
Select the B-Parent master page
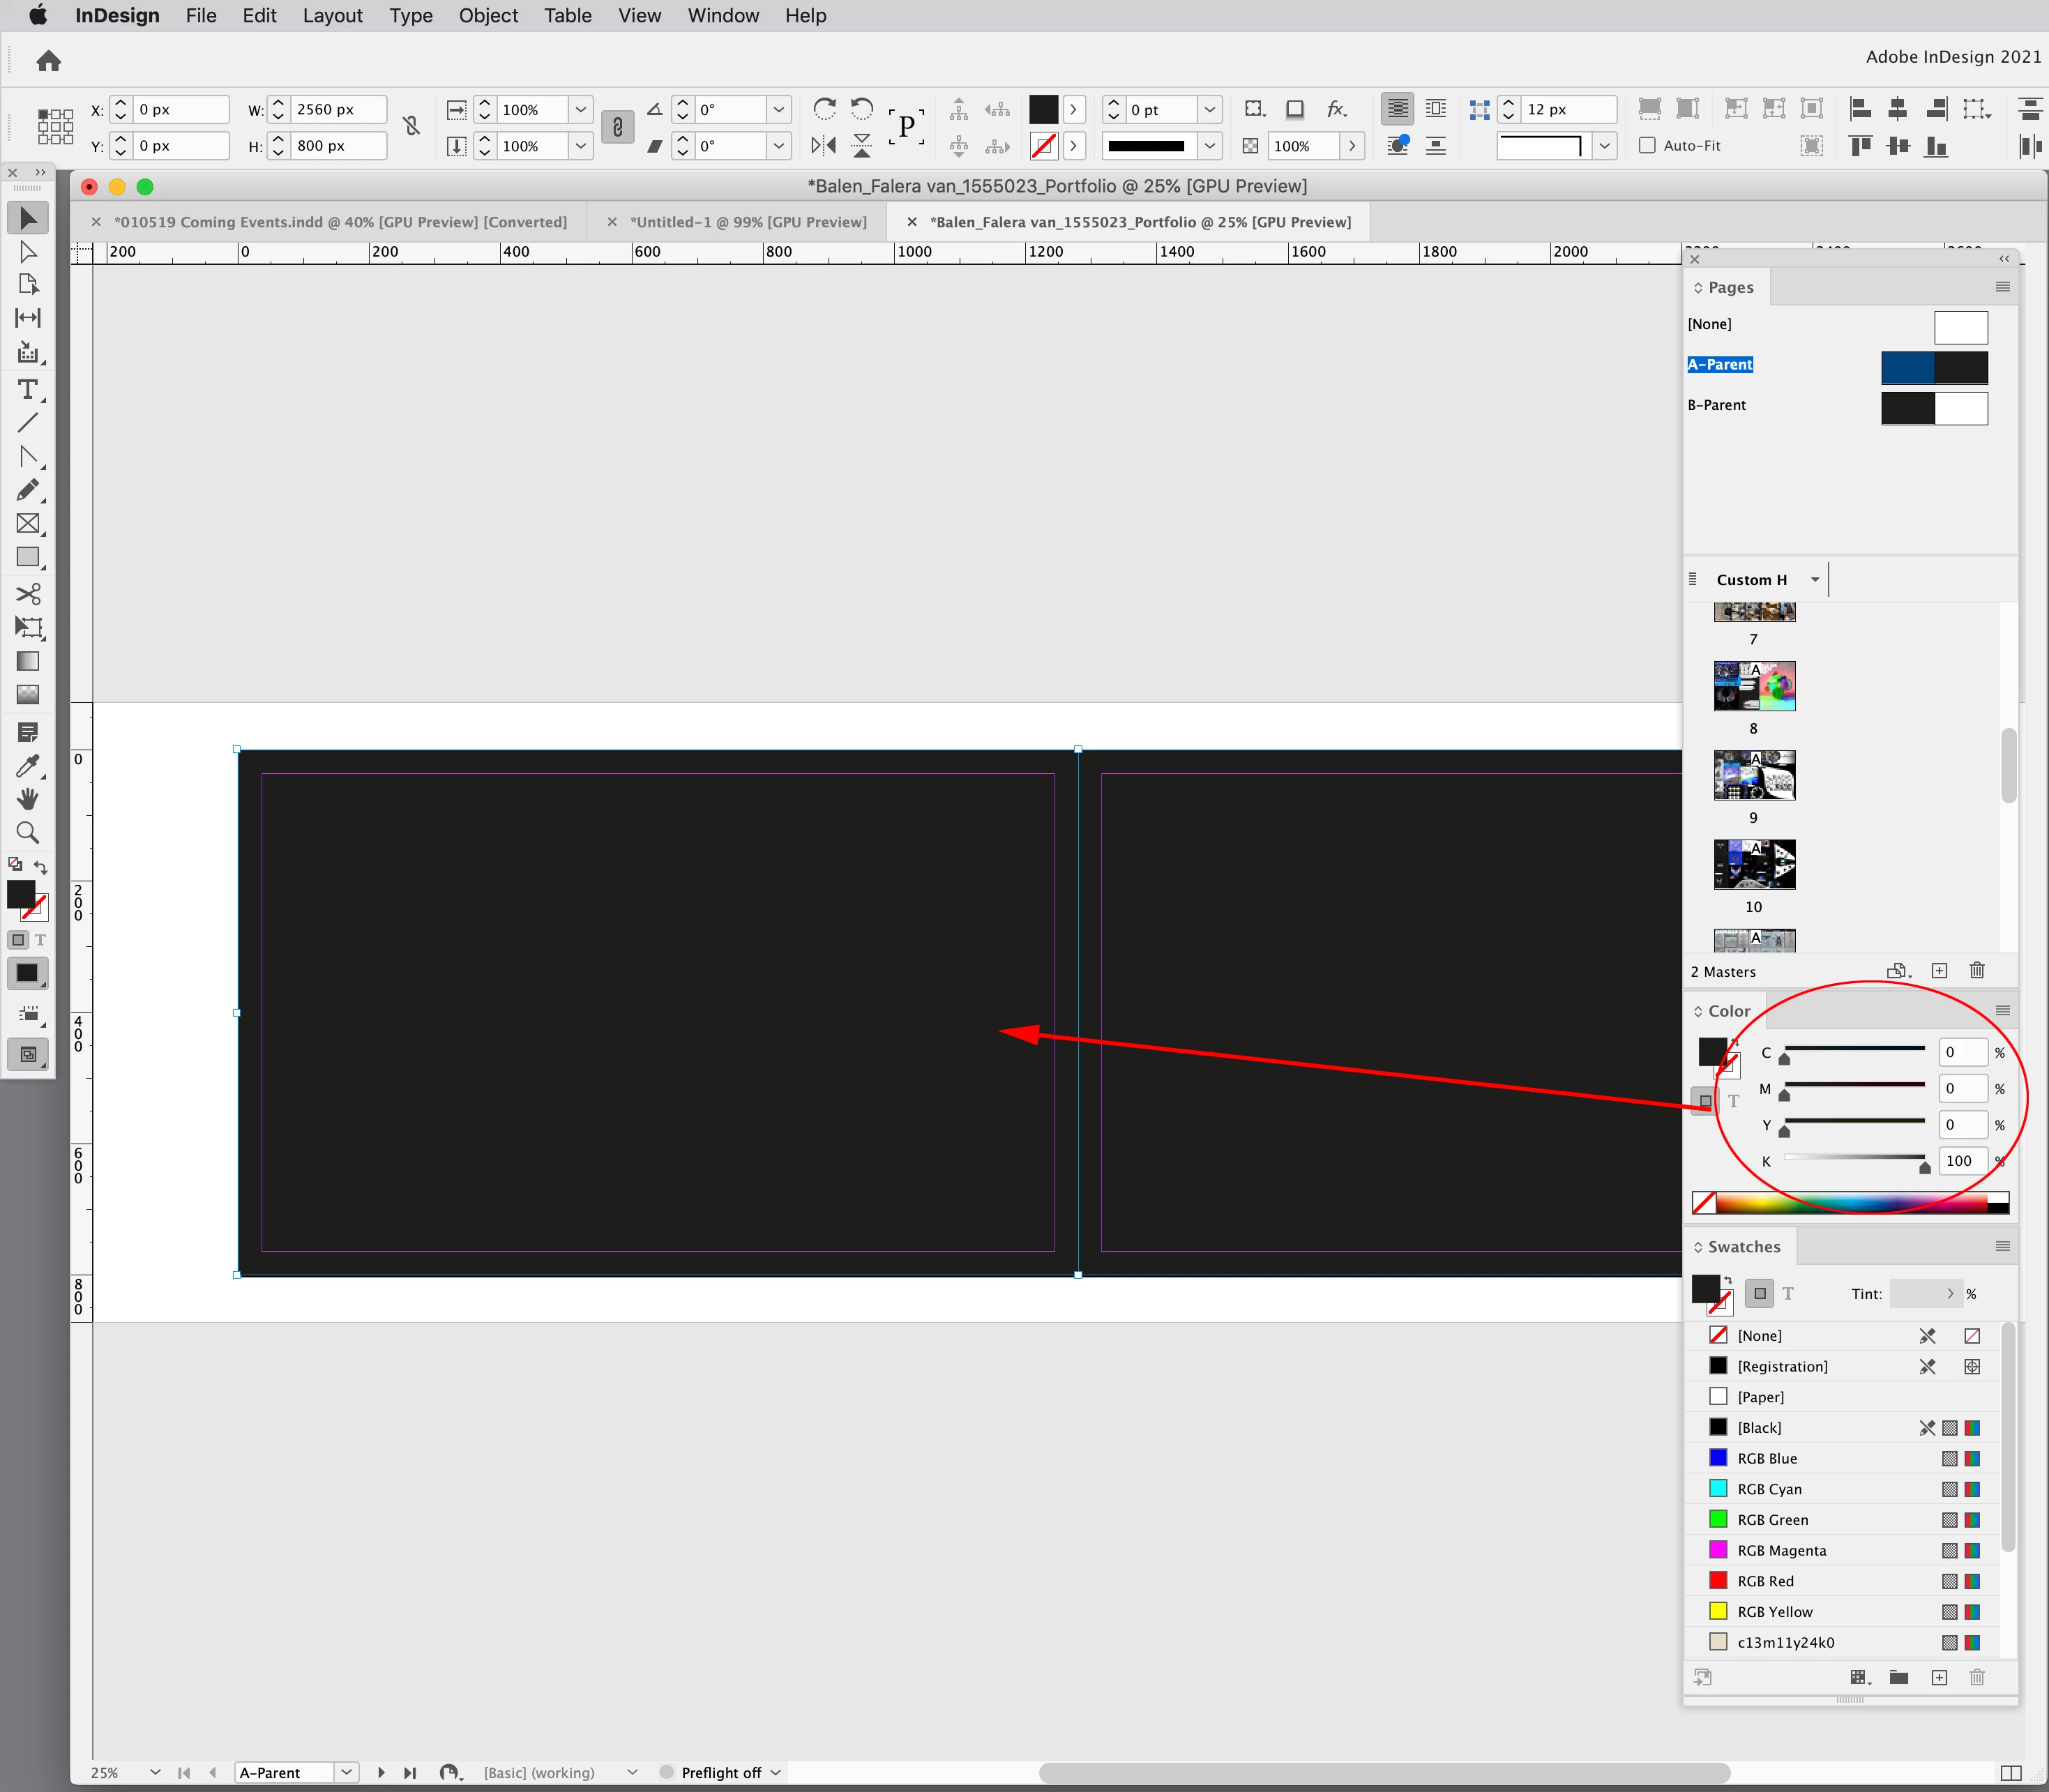(x=1716, y=405)
